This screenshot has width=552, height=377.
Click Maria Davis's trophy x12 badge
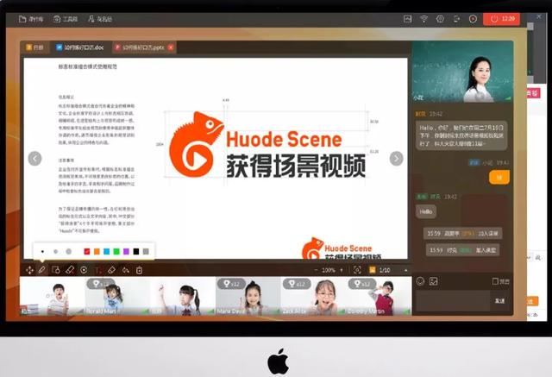[x=231, y=284]
